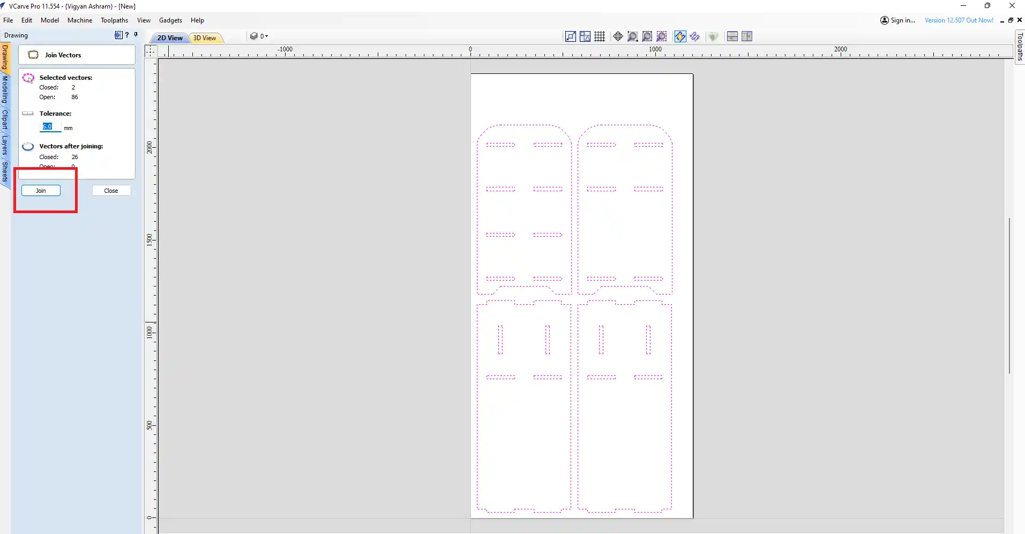Click the Join button
1025x534 pixels.
pyautogui.click(x=41, y=191)
